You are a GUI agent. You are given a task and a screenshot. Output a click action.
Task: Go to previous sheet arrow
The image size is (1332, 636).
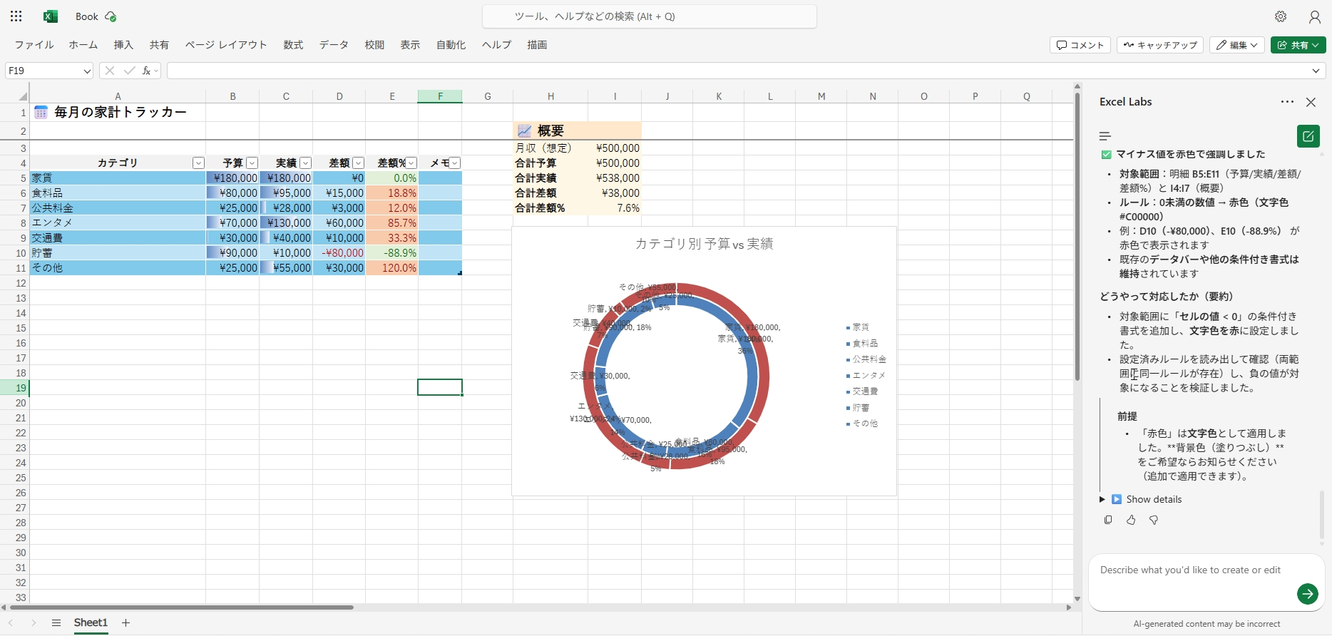(11, 622)
